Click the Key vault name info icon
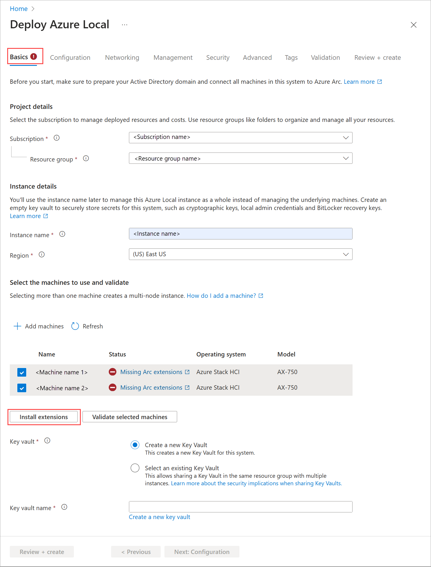This screenshot has width=431, height=567. pos(64,507)
